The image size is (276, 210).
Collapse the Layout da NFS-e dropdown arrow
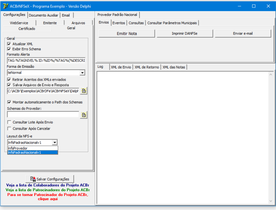pos(55,142)
